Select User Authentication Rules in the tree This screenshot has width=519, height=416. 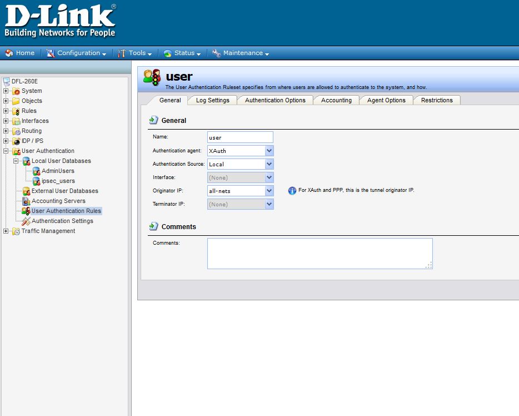click(x=66, y=211)
